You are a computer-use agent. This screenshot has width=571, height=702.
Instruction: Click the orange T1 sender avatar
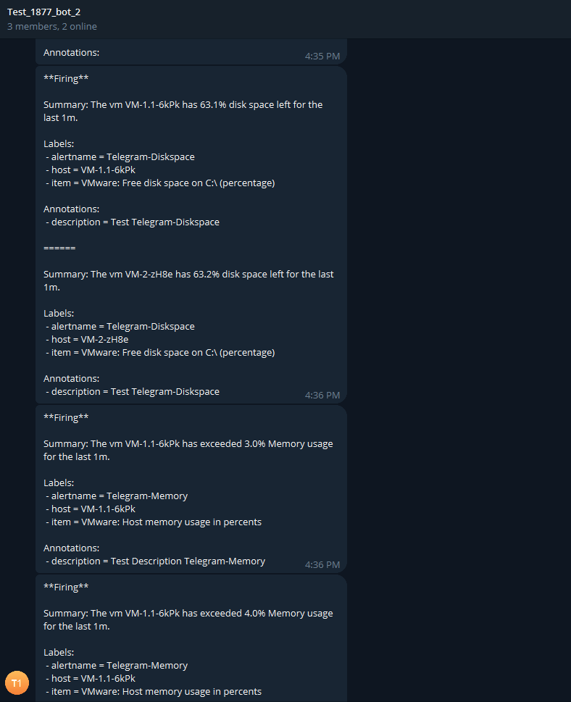pos(17,682)
